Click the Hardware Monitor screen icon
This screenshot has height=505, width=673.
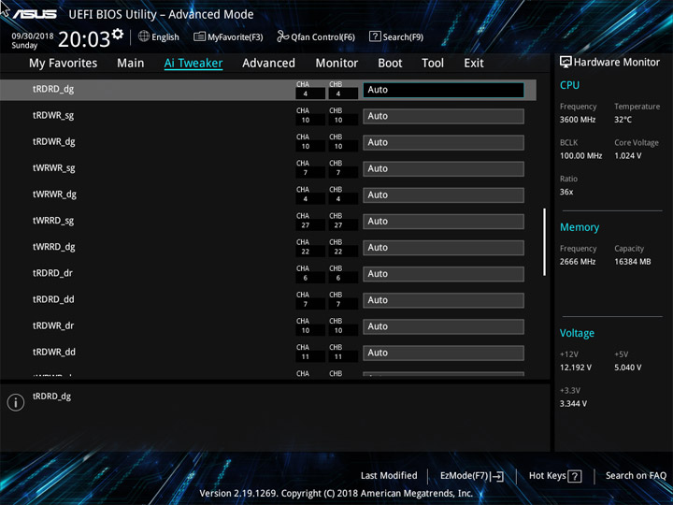click(566, 62)
